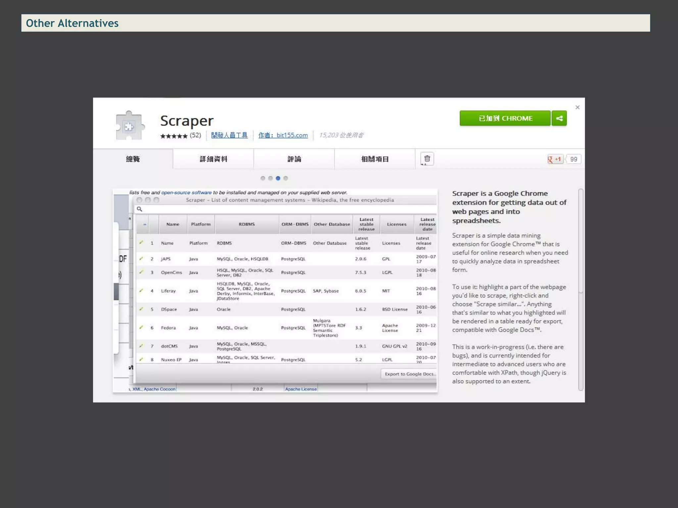
Task: Open the bit155.com author link
Action: click(283, 135)
